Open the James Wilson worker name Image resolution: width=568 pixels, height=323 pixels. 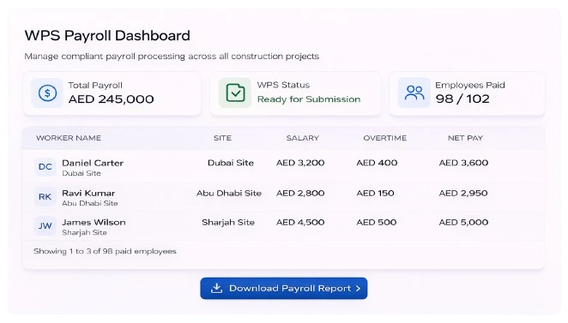pyautogui.click(x=94, y=222)
